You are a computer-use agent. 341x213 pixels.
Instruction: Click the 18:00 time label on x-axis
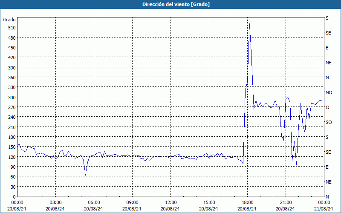247,203
